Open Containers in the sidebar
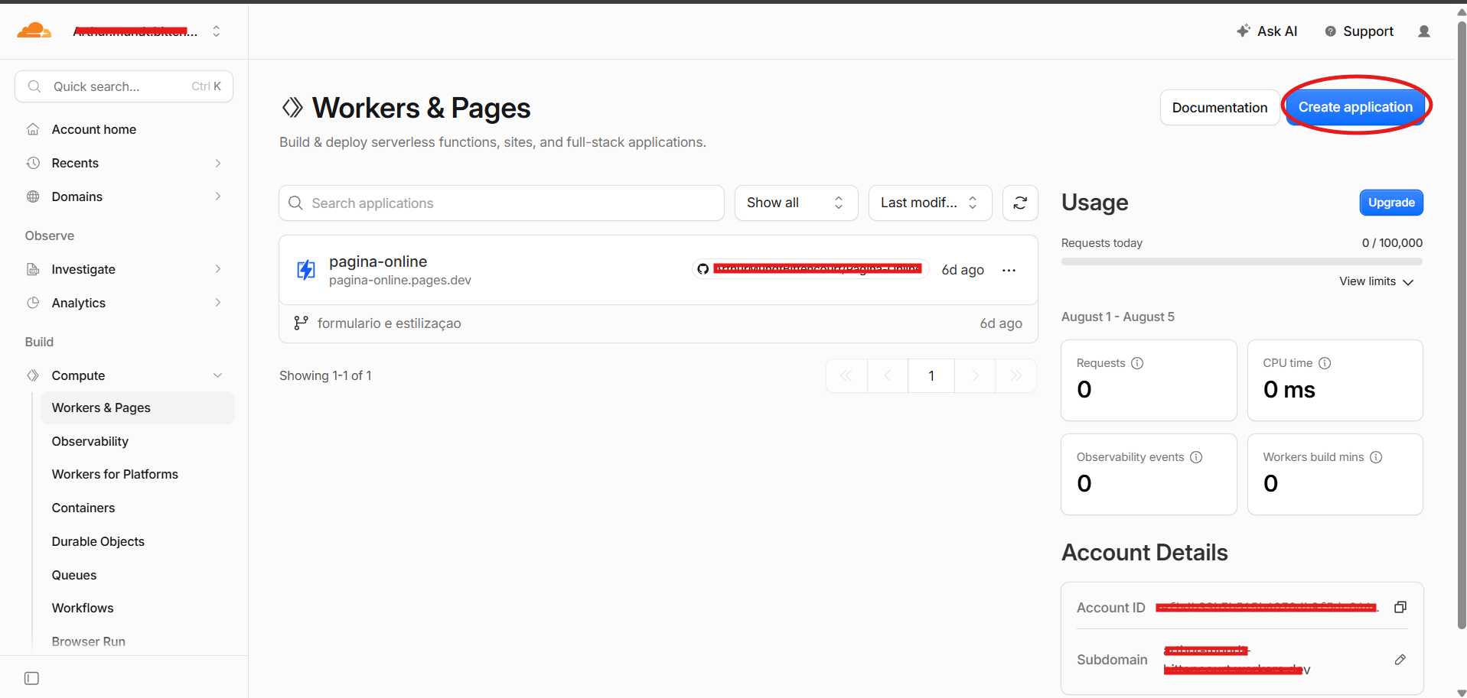The image size is (1467, 698). coord(83,508)
